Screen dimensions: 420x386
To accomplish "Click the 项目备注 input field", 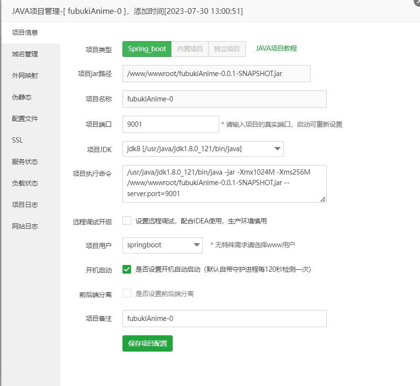I will click(x=224, y=319).
